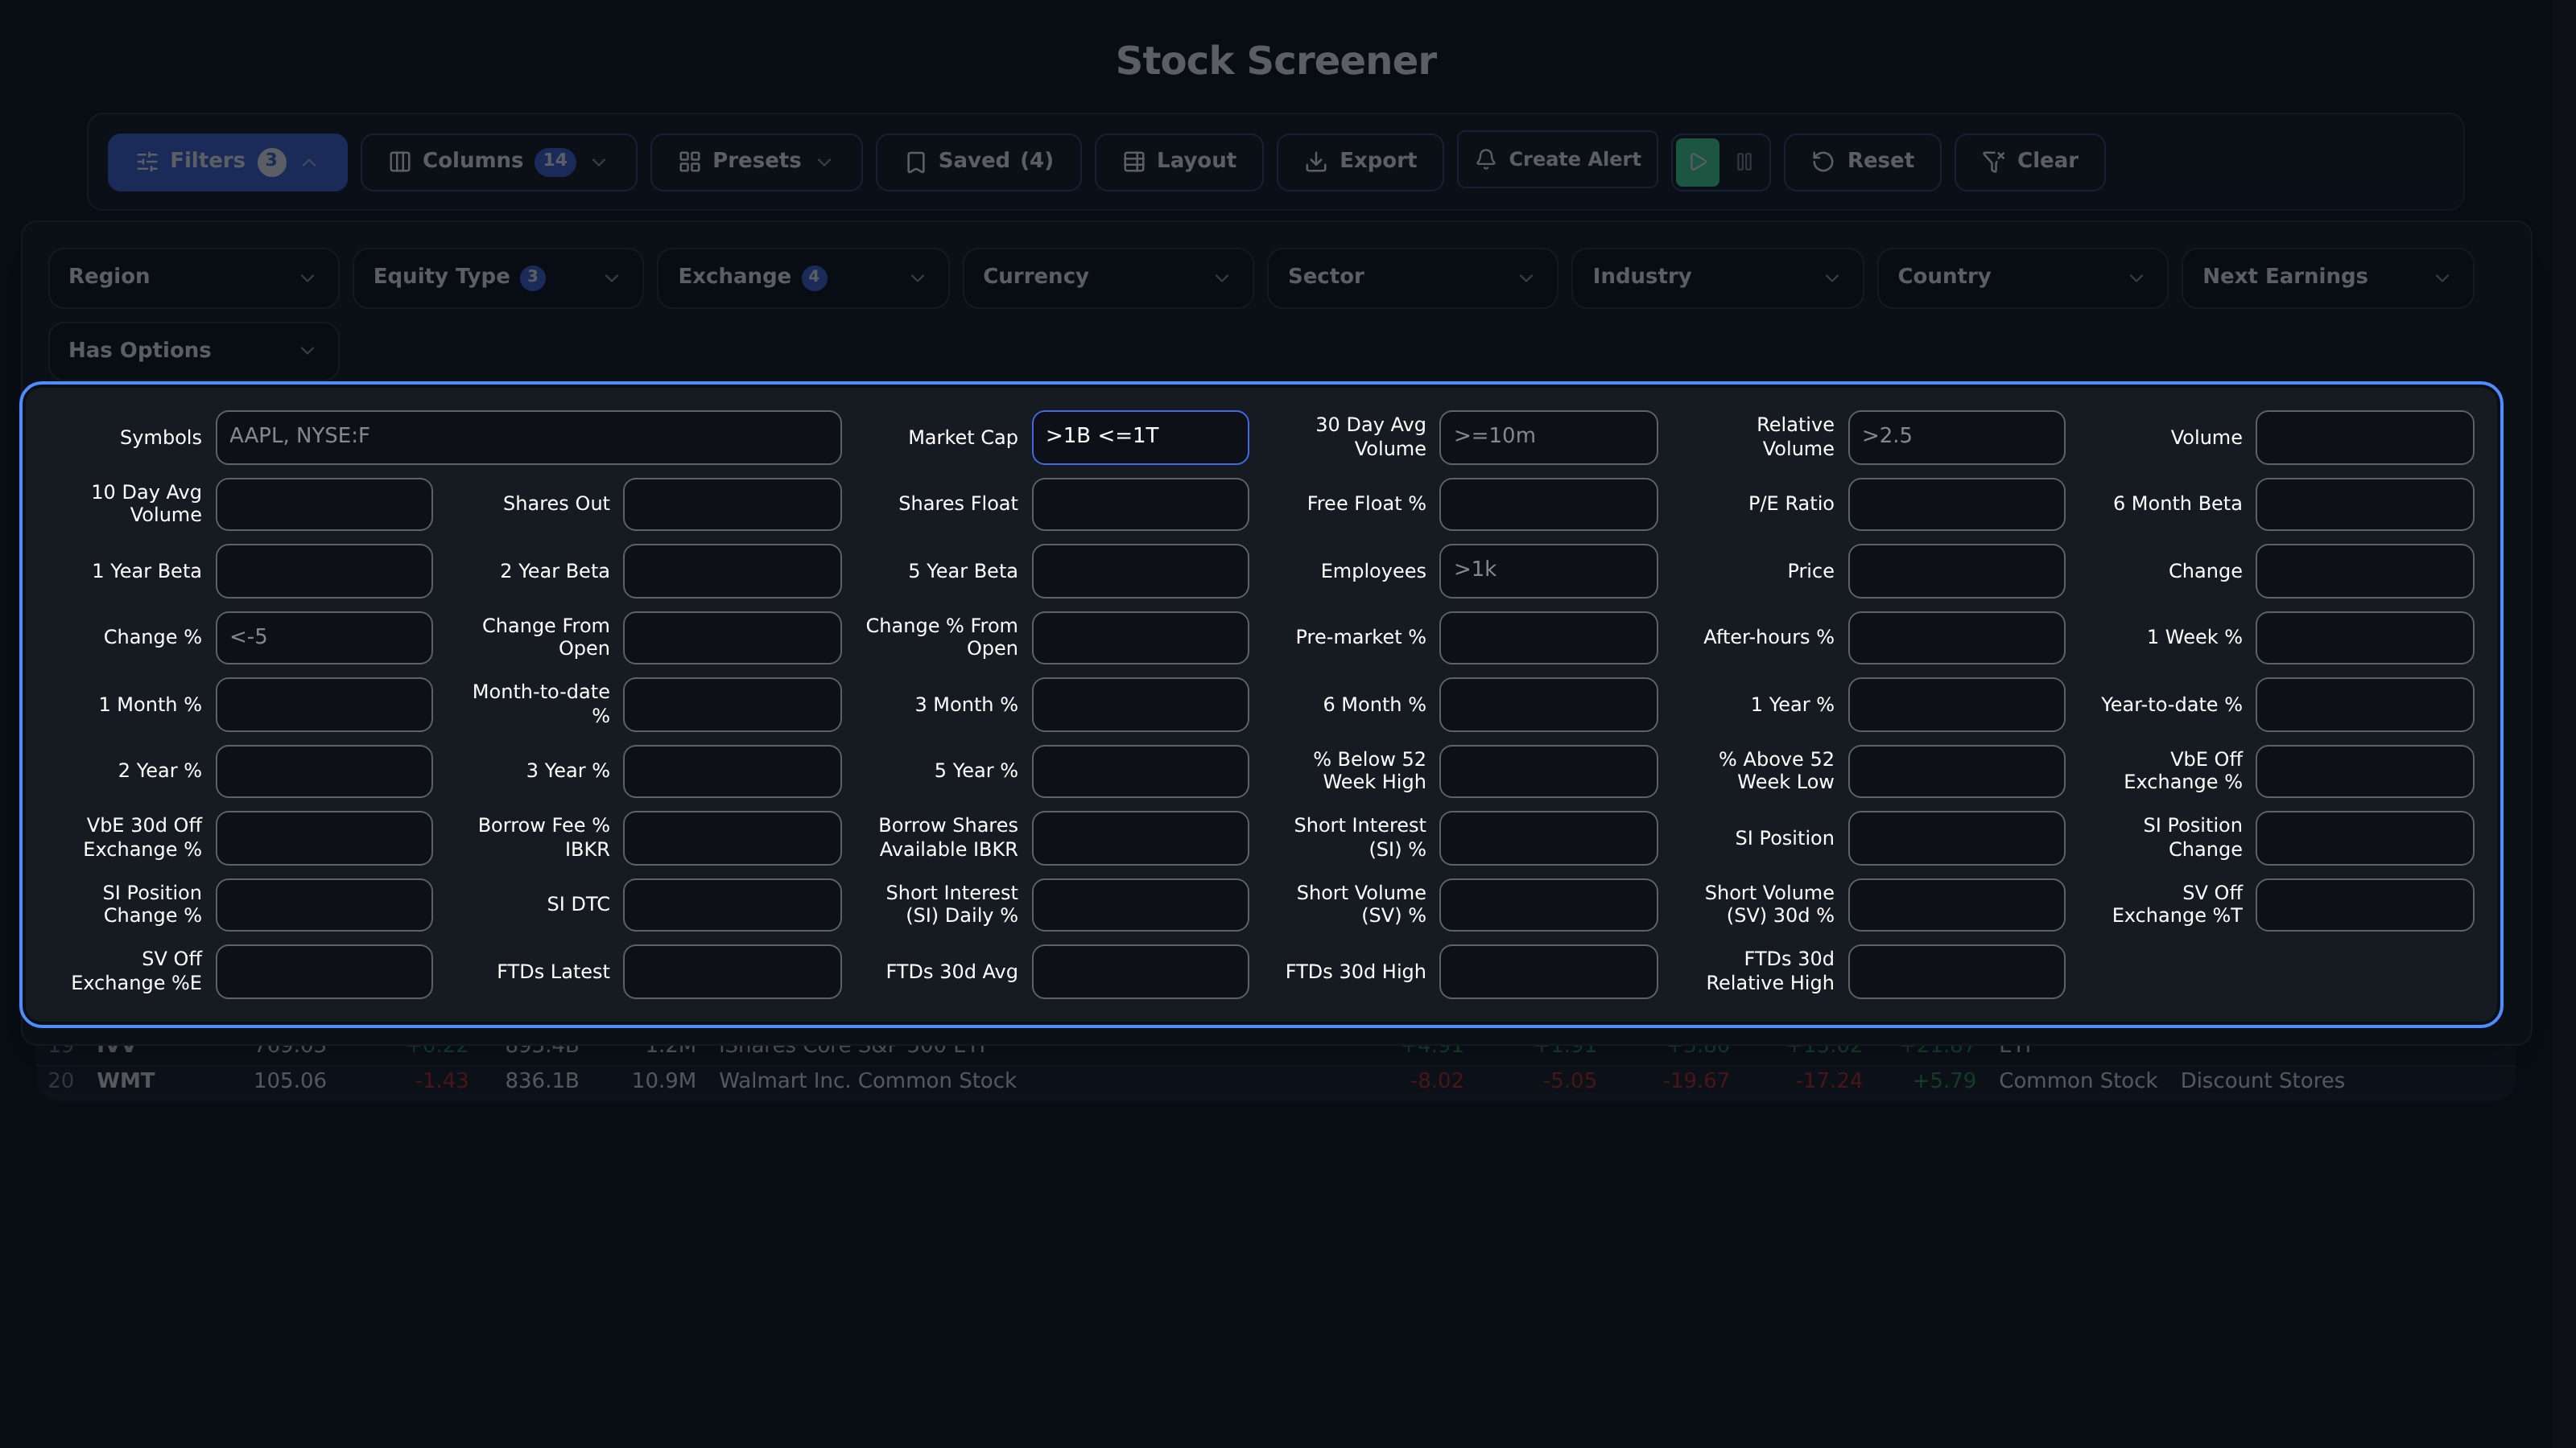Click the Market Cap input field
Screen dimensions: 2576x1448
pos(1140,437)
